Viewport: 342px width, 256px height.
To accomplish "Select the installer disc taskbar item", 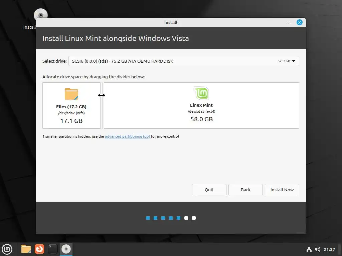I will click(x=66, y=249).
